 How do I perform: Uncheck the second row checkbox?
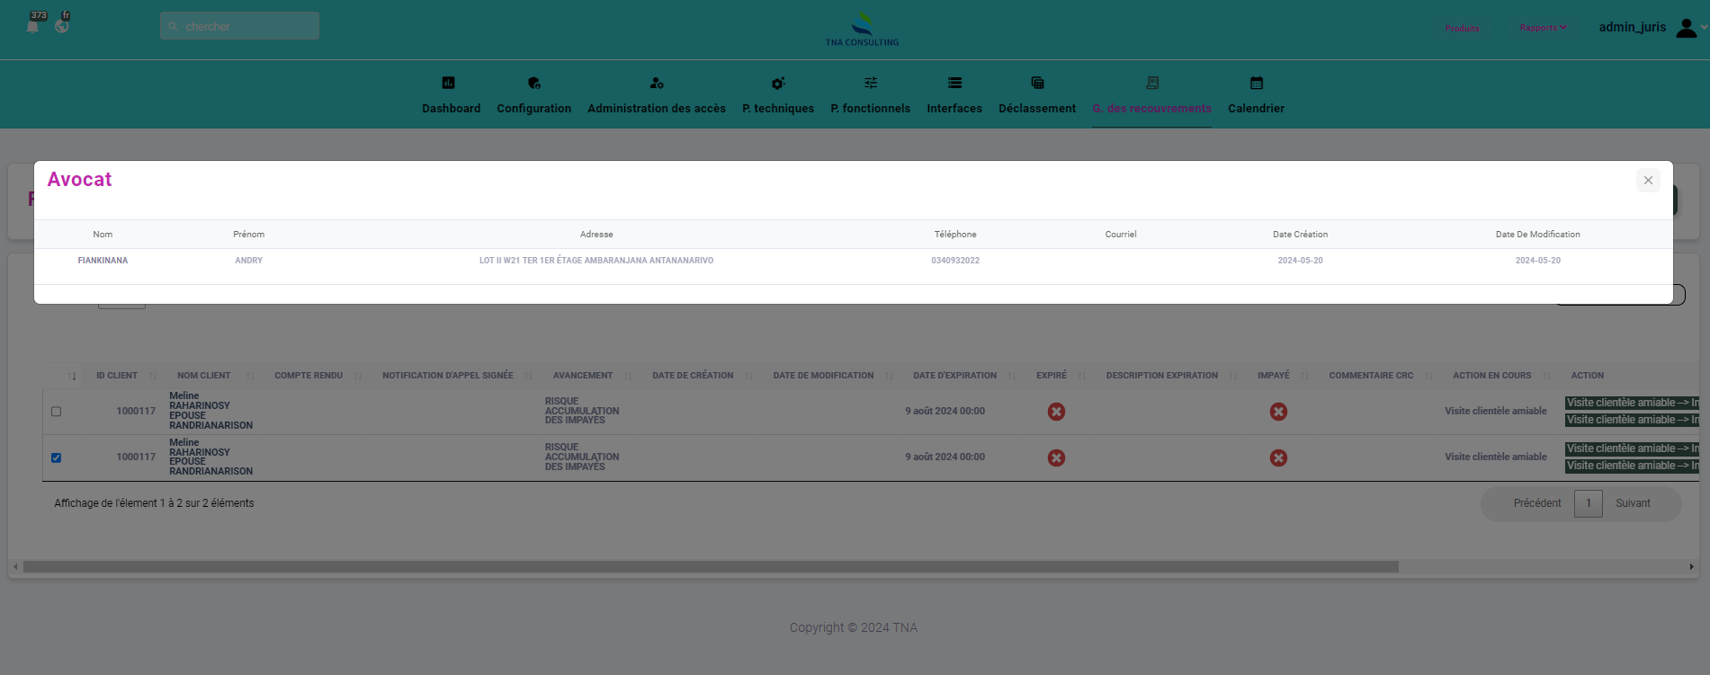click(x=57, y=457)
